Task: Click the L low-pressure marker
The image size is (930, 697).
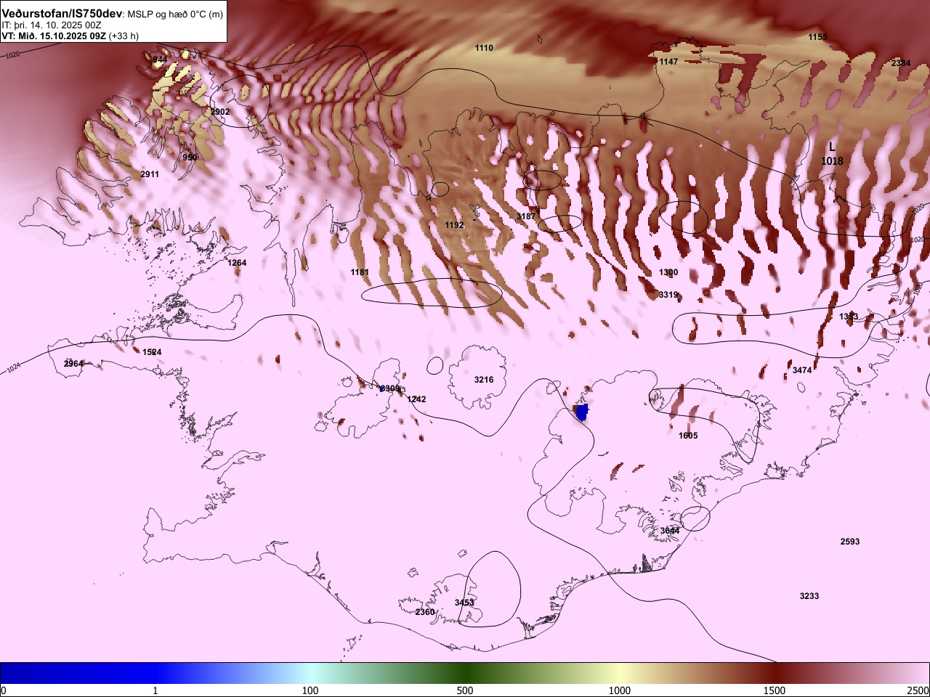Action: pos(832,147)
